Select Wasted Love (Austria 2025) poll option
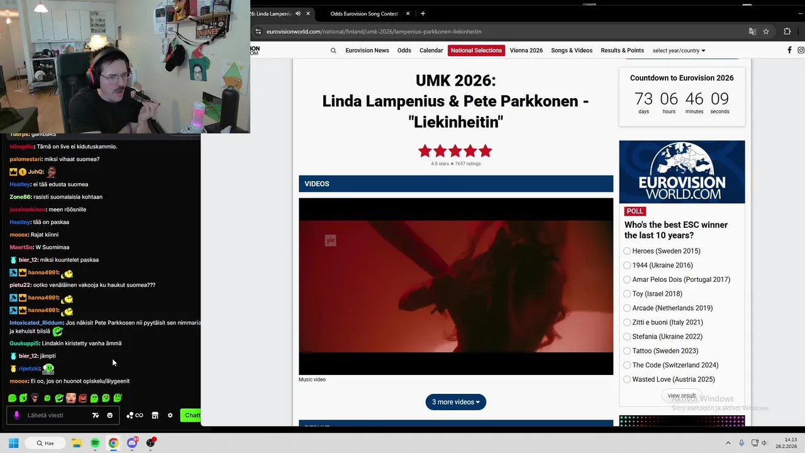The image size is (805, 453). point(627,379)
